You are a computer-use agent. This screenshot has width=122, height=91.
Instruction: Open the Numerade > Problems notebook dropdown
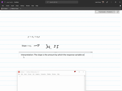pyautogui.click(x=114, y=12)
